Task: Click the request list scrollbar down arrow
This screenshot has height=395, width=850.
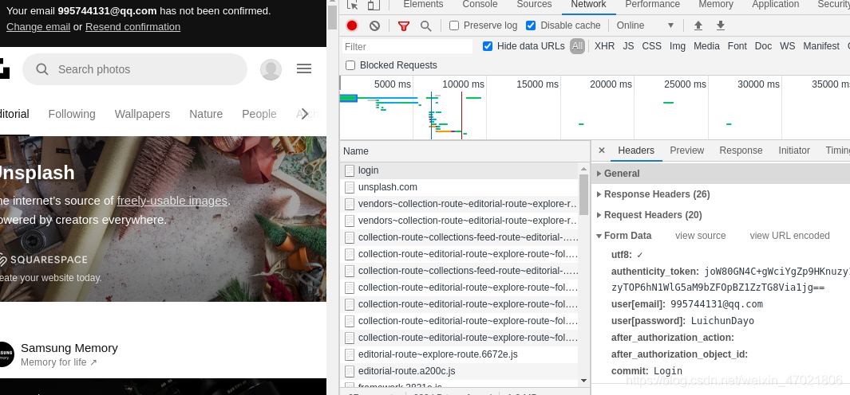Action: 584,381
